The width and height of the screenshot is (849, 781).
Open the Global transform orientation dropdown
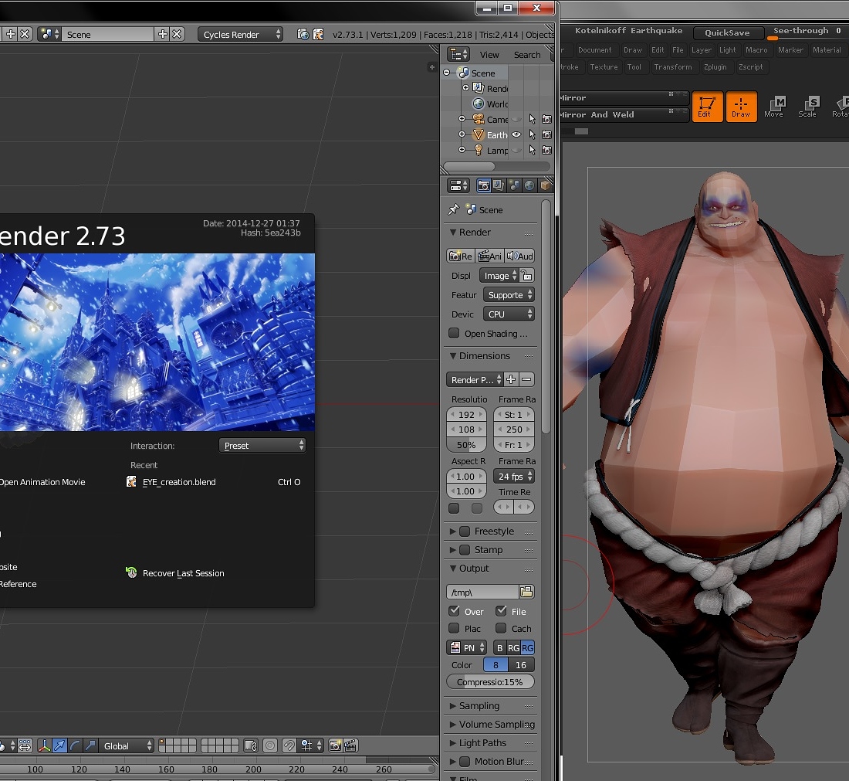point(127,745)
